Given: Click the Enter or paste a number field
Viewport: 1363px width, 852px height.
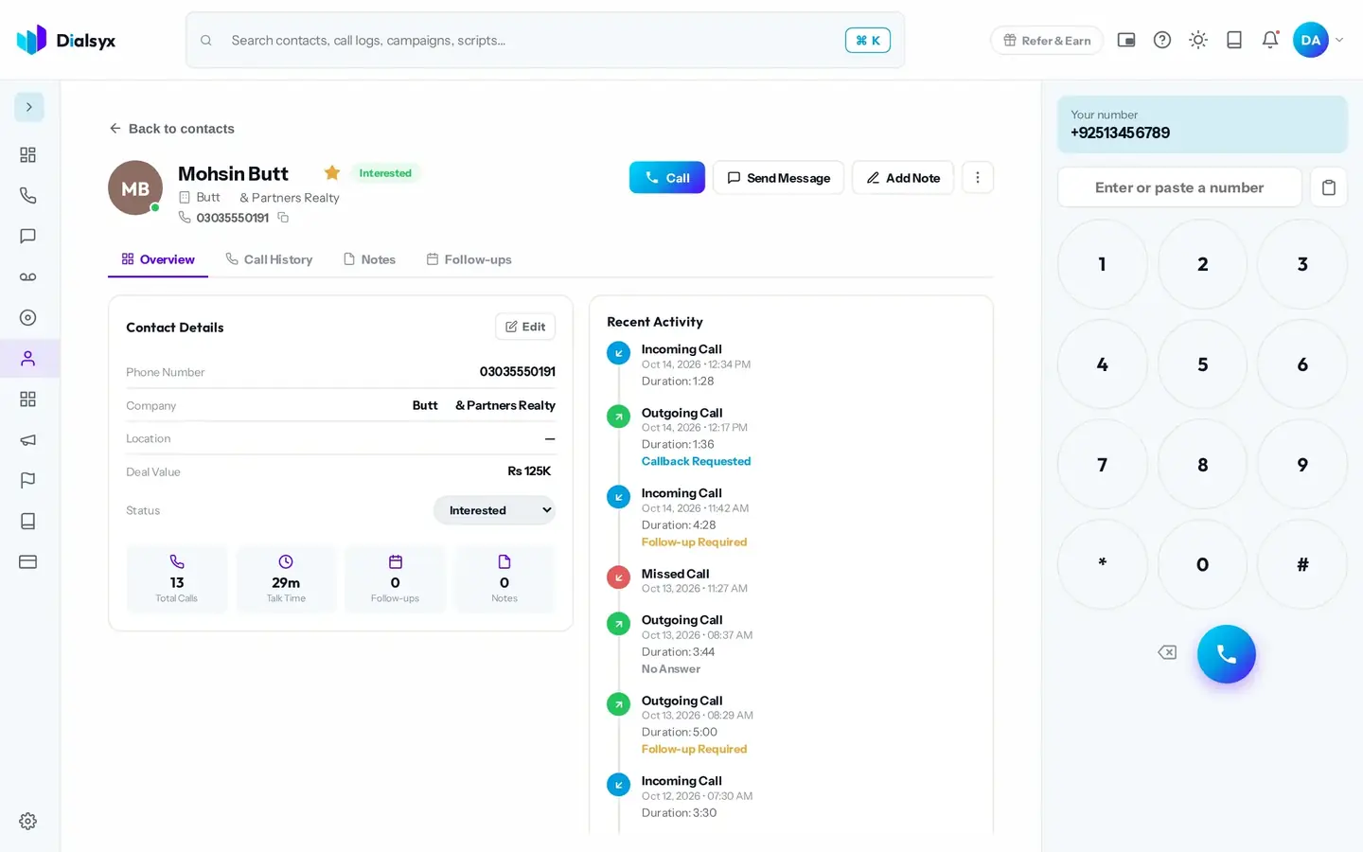Looking at the screenshot, I should point(1179,187).
